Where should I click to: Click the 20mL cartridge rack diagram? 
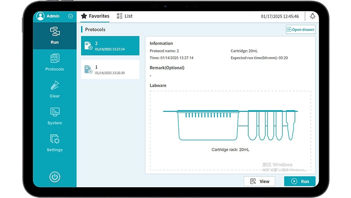click(x=230, y=125)
